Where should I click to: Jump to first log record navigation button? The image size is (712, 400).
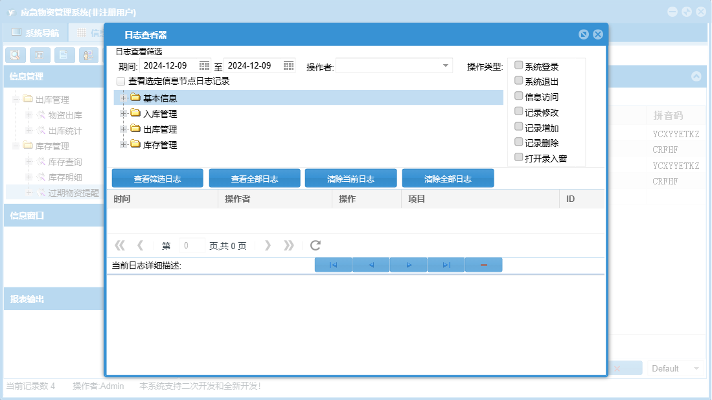pyautogui.click(x=333, y=265)
